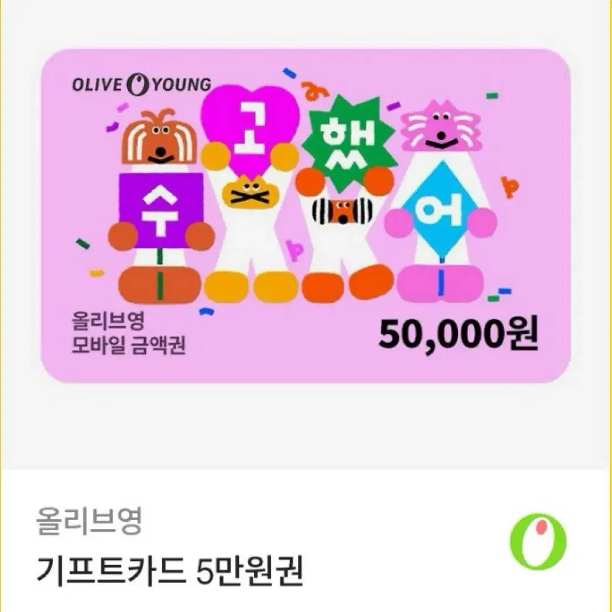
Task: Click the green Olive Young brand icon
Action: click(538, 542)
